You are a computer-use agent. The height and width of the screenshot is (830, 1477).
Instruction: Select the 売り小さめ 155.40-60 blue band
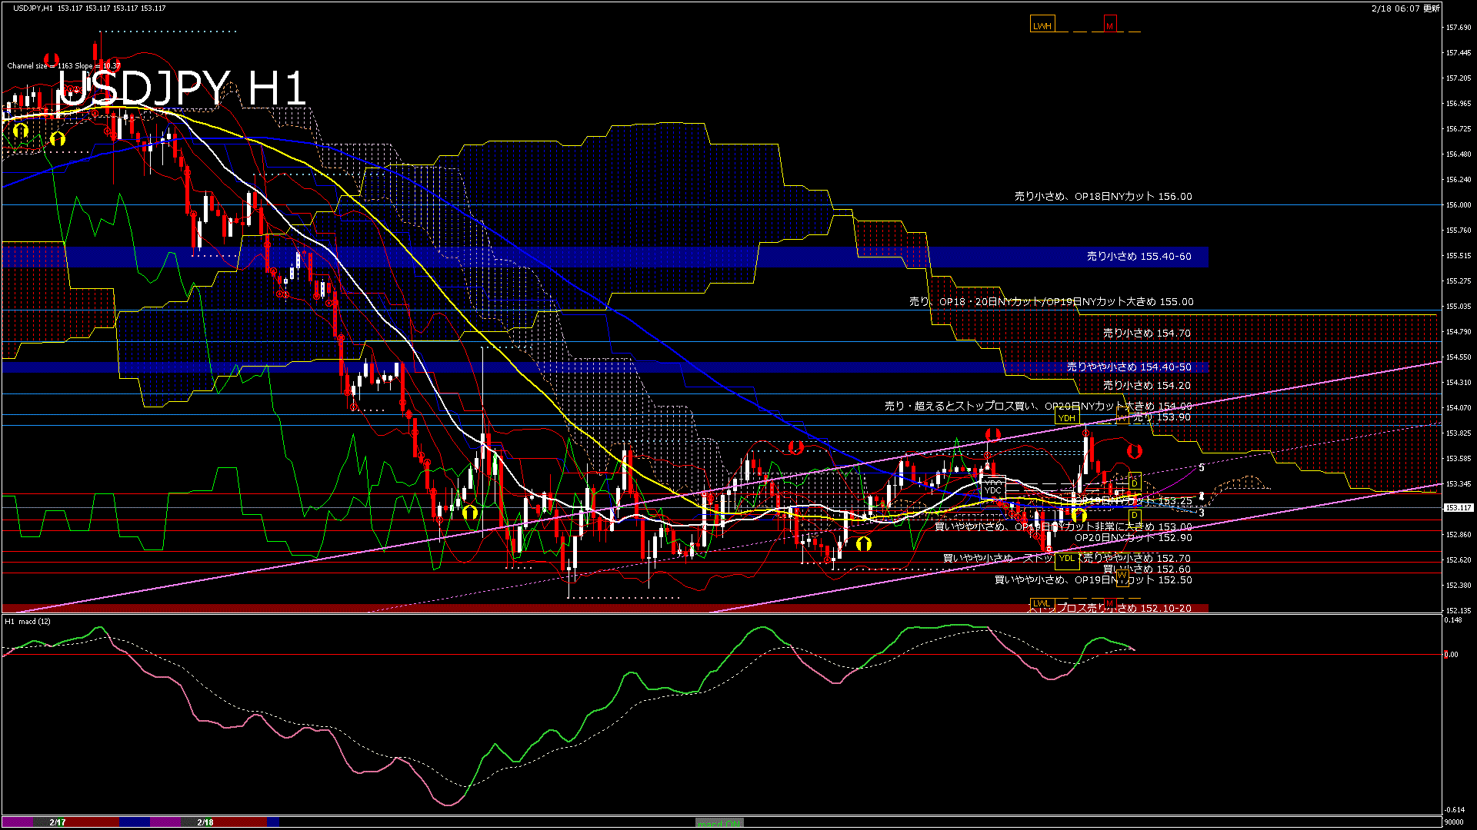(1139, 257)
